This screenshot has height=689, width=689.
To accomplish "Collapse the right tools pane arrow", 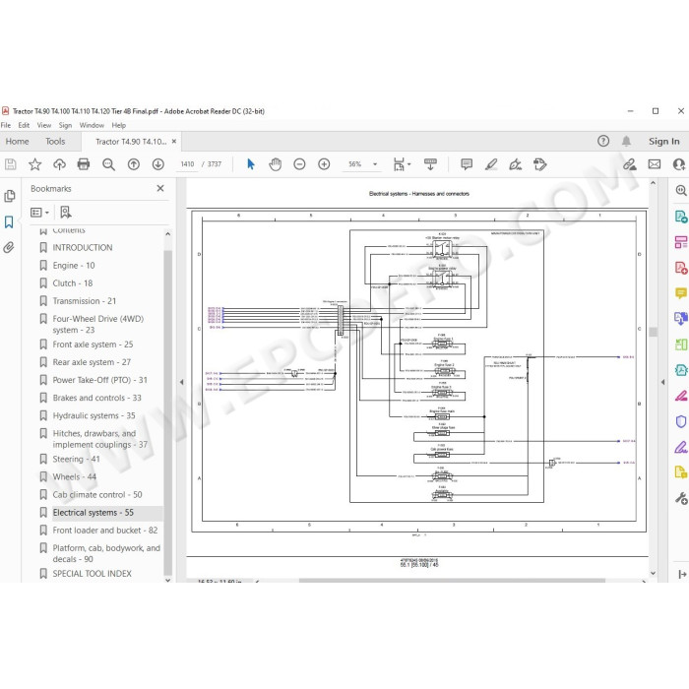I will click(663, 382).
